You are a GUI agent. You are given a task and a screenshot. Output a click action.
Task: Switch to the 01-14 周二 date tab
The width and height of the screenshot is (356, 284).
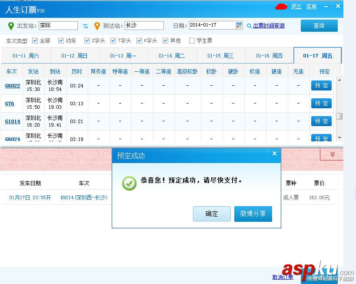pos(172,56)
